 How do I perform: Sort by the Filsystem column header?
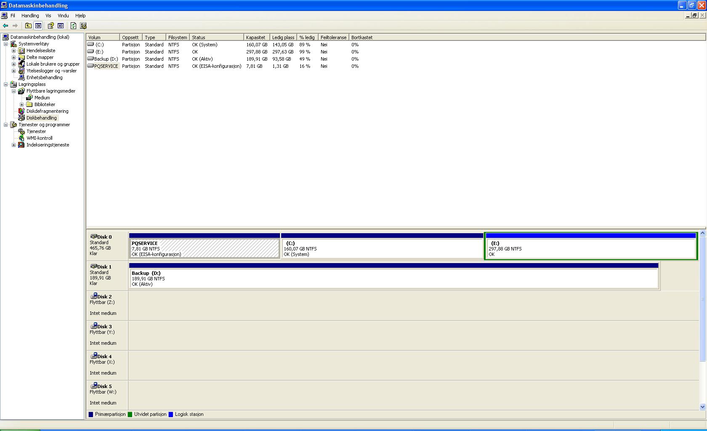[178, 37]
